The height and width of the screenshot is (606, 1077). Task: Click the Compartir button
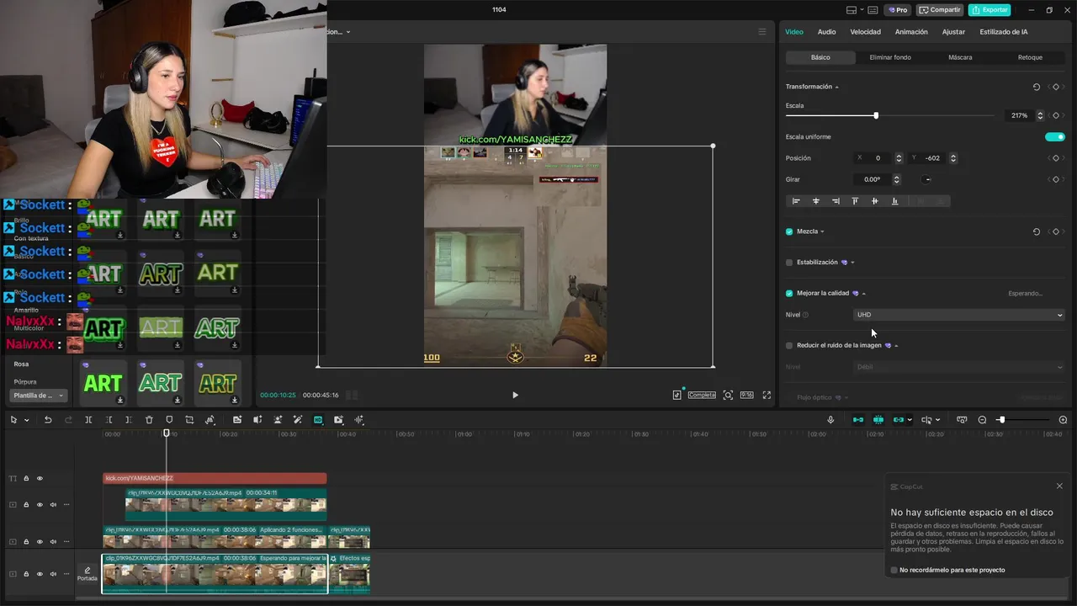pyautogui.click(x=940, y=10)
